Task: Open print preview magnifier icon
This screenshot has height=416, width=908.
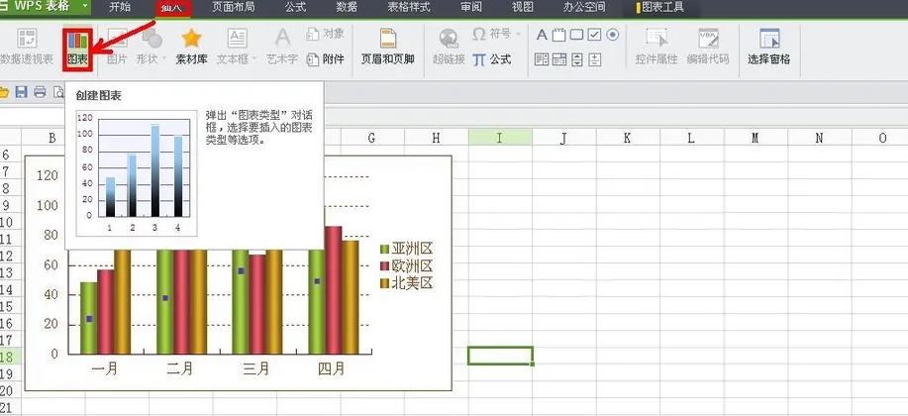Action: (x=58, y=91)
